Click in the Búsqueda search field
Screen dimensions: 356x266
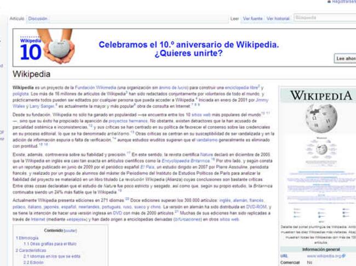pyautogui.click(x=323, y=18)
